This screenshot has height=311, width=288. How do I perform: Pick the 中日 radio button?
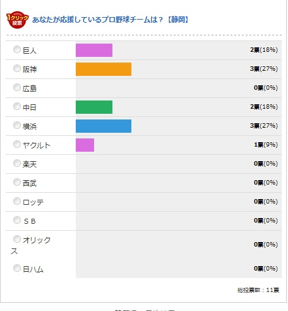click(x=17, y=106)
